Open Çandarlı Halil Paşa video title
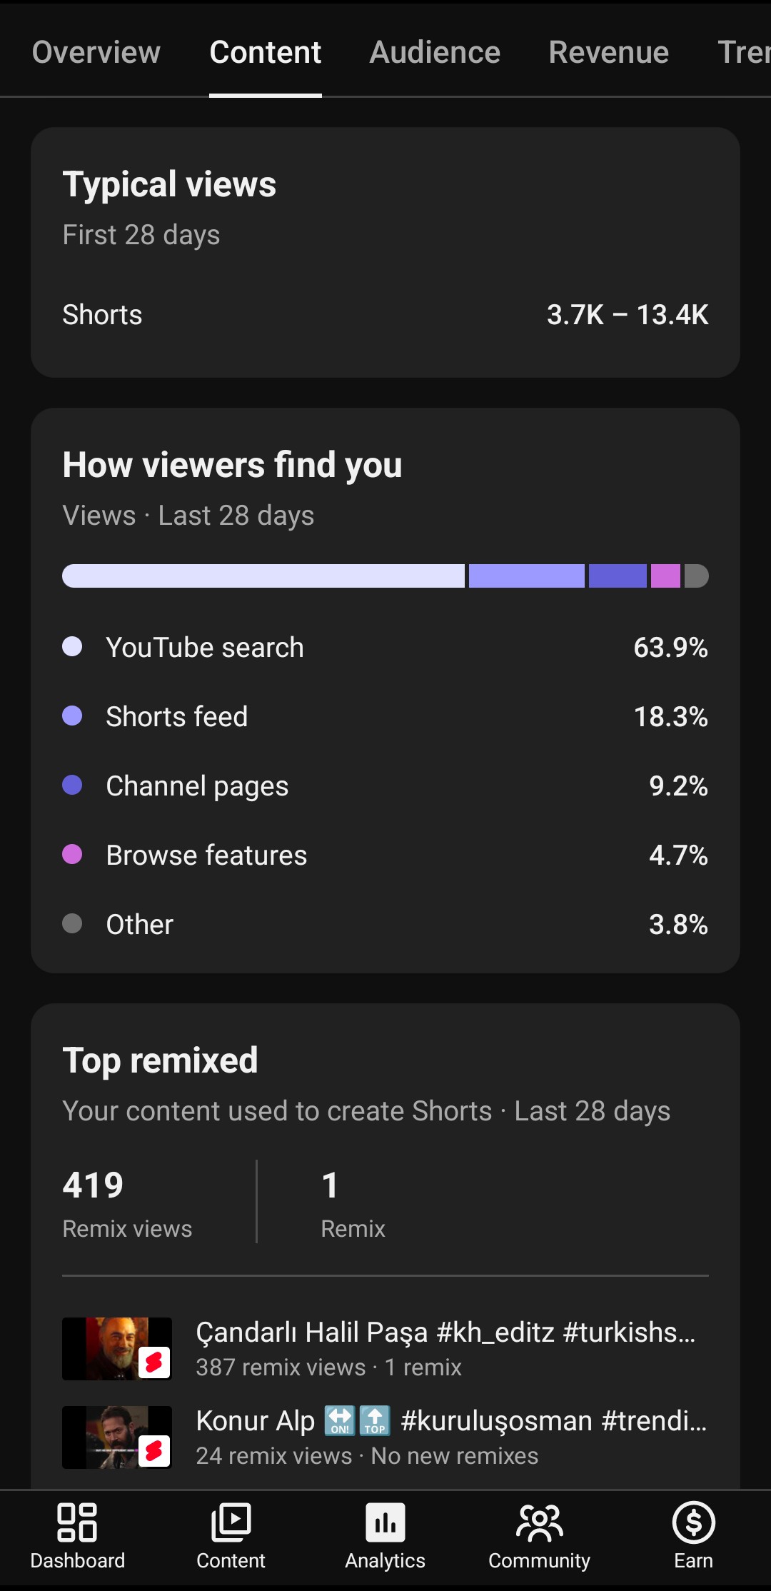The image size is (771, 1591). pyautogui.click(x=445, y=1332)
